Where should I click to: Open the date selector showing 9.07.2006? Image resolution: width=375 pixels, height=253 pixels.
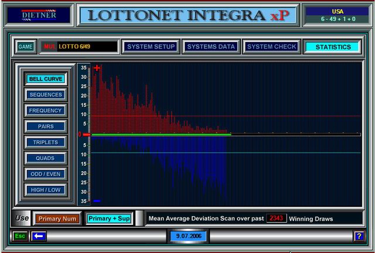coord(187,236)
